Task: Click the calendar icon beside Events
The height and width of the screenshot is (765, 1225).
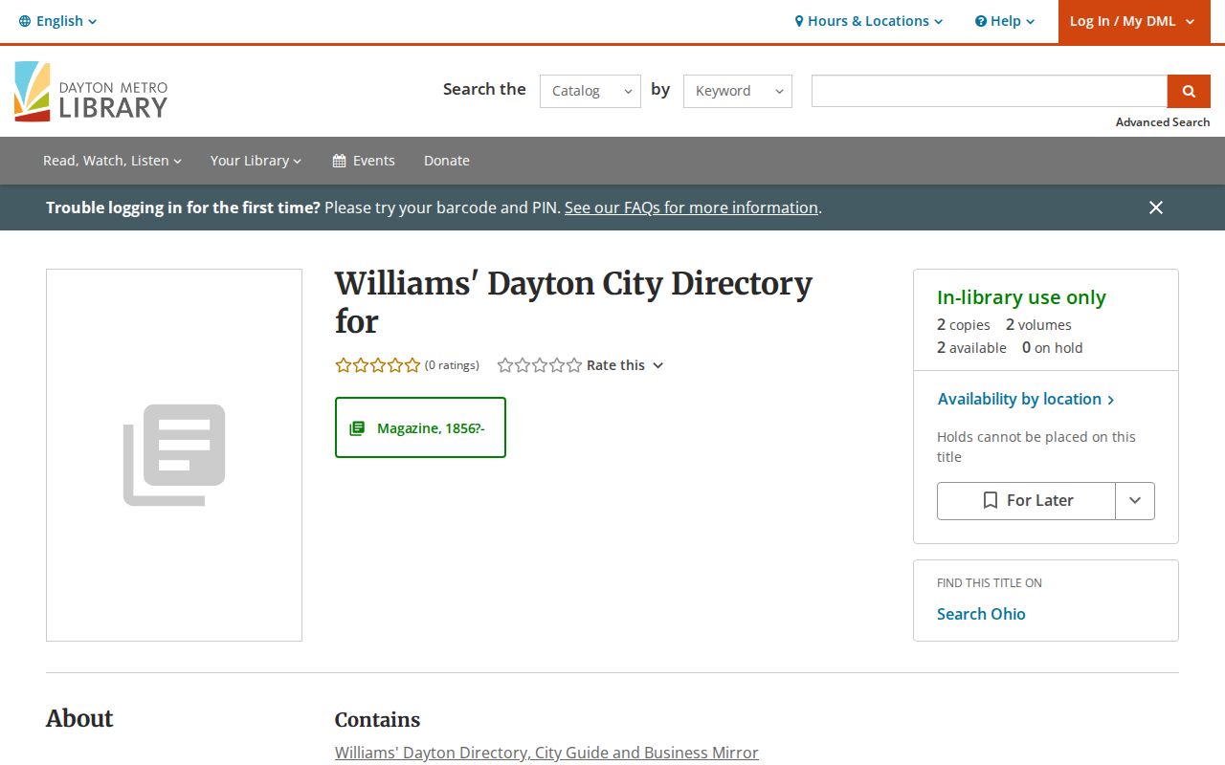Action: tap(339, 161)
